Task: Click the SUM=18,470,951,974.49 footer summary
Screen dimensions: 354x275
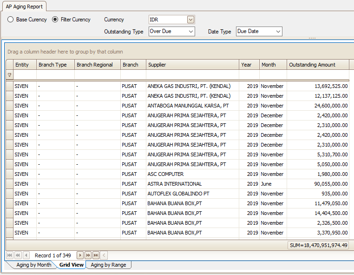Action: [x=318, y=245]
